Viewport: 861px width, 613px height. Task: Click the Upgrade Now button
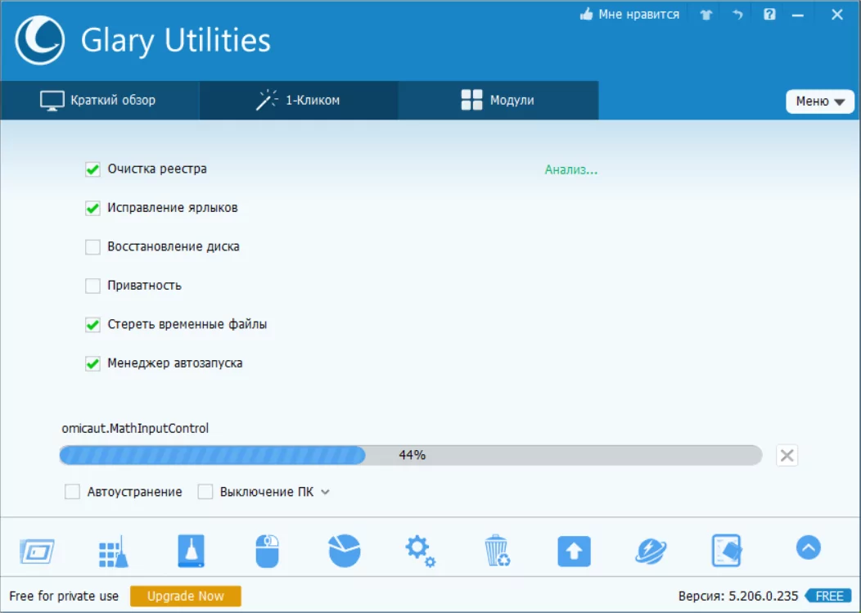(186, 596)
